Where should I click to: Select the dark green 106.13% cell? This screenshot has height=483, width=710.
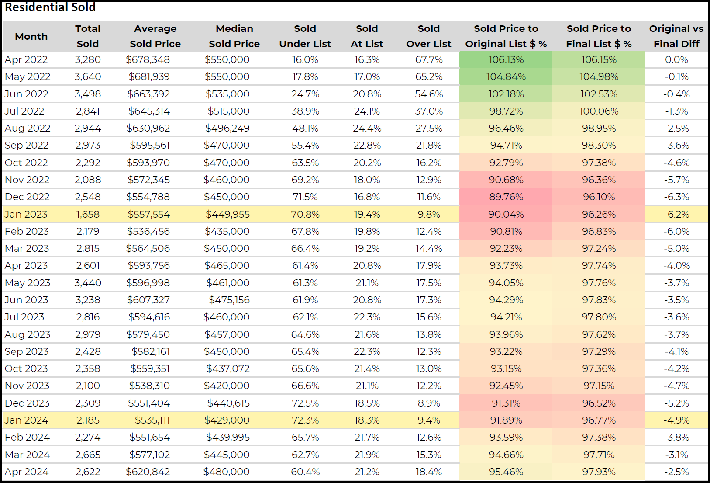(x=506, y=59)
